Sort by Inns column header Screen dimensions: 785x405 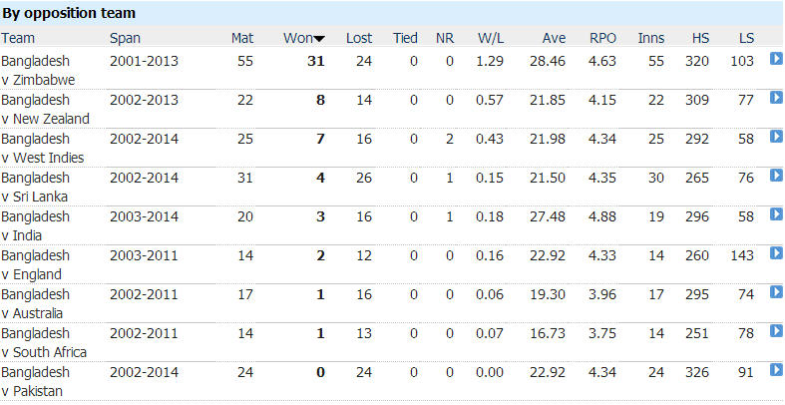pyautogui.click(x=651, y=38)
